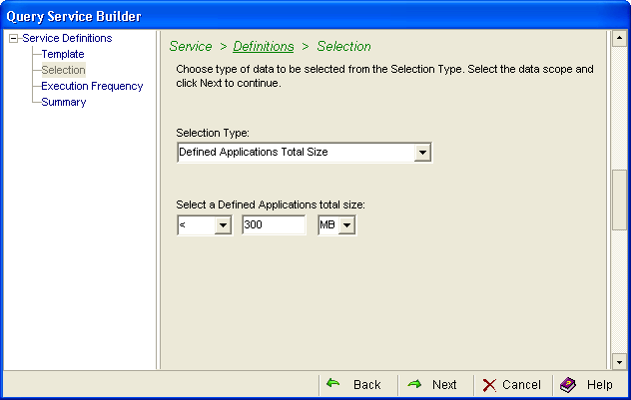The image size is (631, 400).
Task: Click the scrollbar down arrow
Action: pyautogui.click(x=619, y=362)
